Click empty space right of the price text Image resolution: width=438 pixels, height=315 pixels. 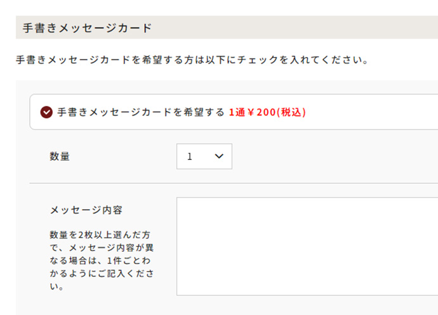pyautogui.click(x=368, y=112)
